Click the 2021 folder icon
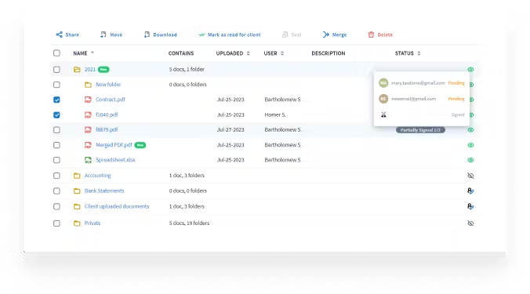This screenshot has width=530, height=294. coord(77,69)
